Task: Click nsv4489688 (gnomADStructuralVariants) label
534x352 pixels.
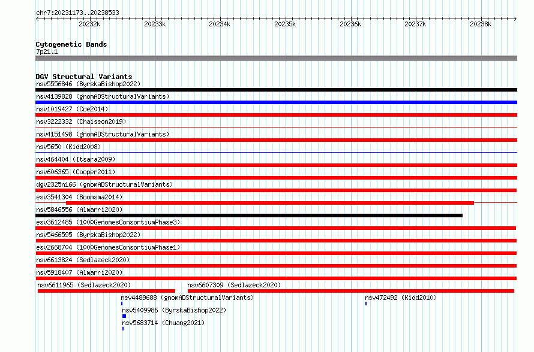Action: tap(187, 298)
